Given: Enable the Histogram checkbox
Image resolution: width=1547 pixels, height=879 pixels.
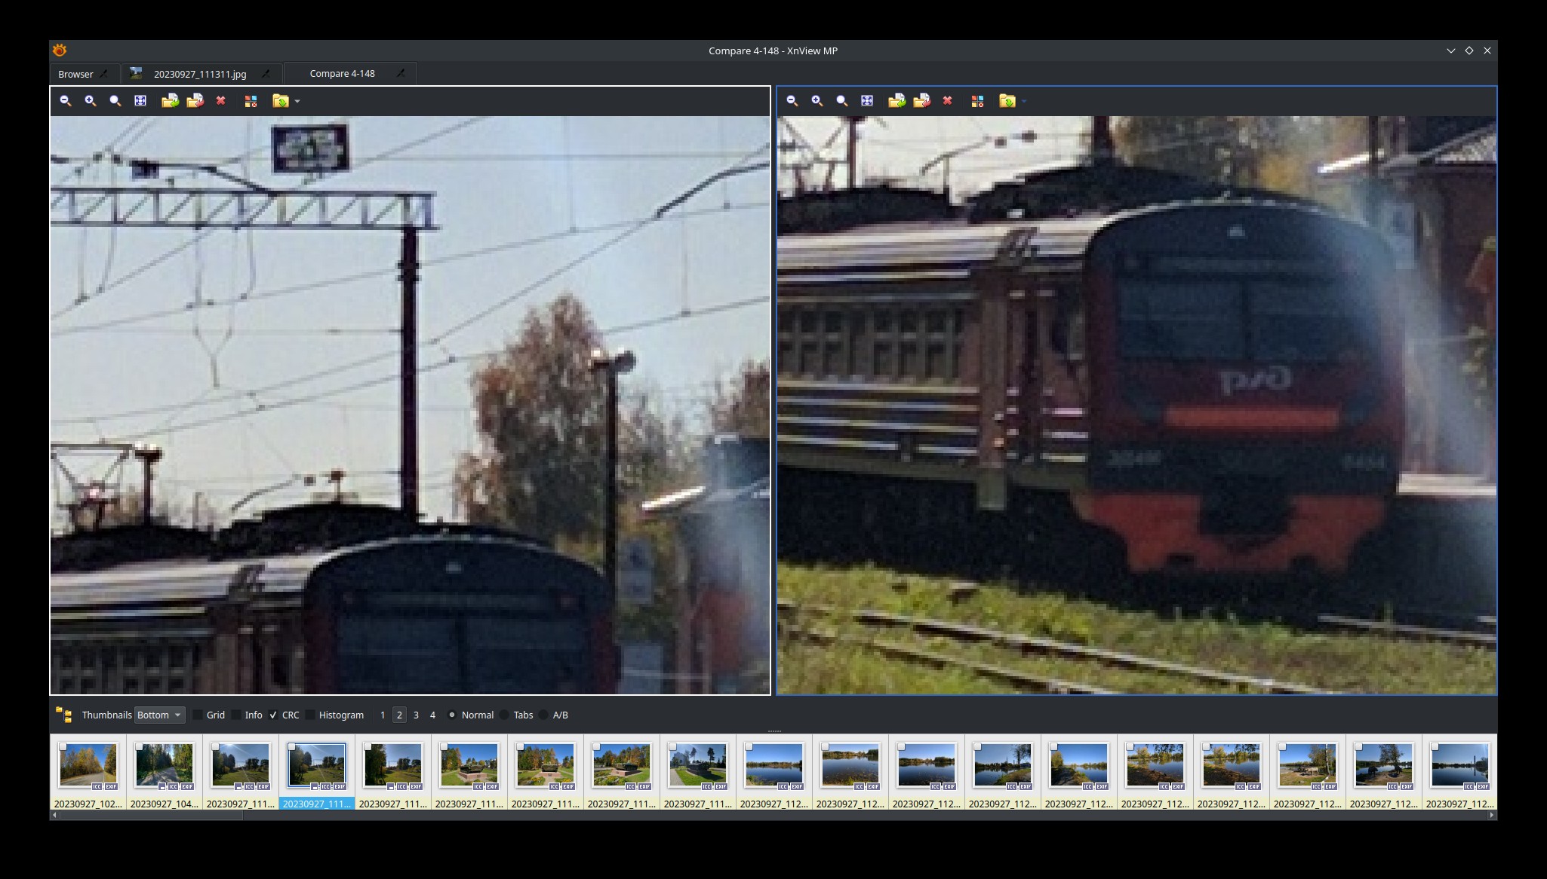Looking at the screenshot, I should [310, 715].
